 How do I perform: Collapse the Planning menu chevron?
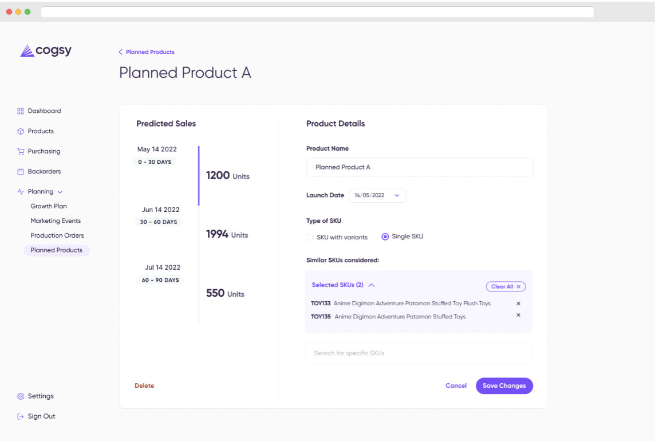[x=60, y=192]
